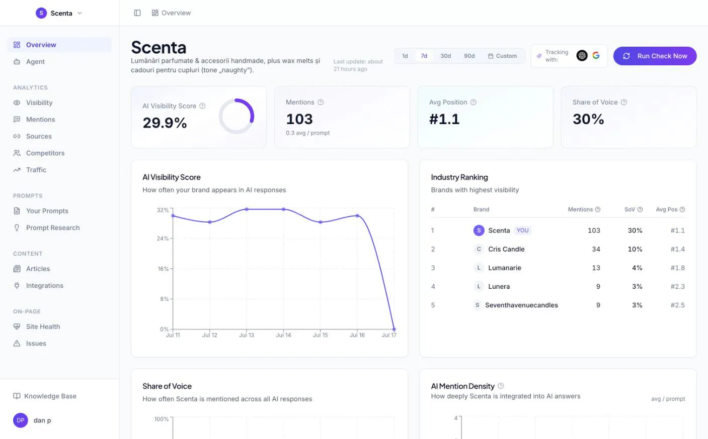The width and height of the screenshot is (708, 439).
Task: Select the 30d time range
Action: (445, 56)
